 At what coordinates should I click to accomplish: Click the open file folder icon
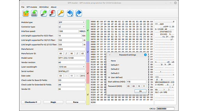(x=26, y=13)
